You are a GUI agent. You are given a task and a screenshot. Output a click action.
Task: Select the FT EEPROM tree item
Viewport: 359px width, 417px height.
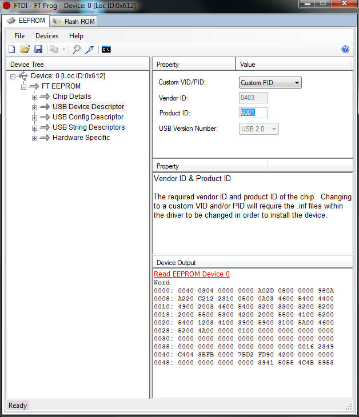click(61, 86)
